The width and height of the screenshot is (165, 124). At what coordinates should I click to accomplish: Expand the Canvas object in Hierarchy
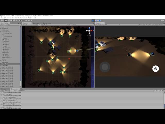(1, 61)
